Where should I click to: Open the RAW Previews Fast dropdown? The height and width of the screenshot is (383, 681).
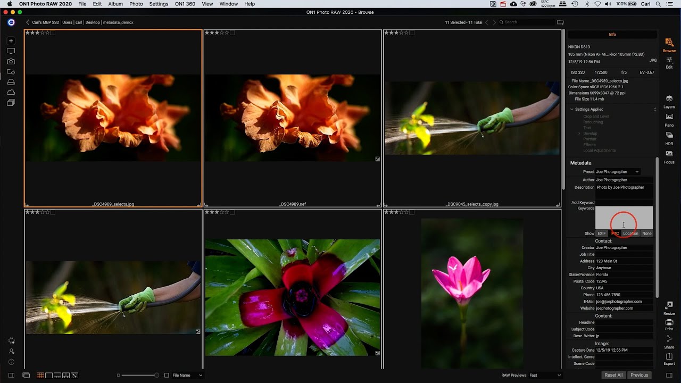click(x=545, y=376)
